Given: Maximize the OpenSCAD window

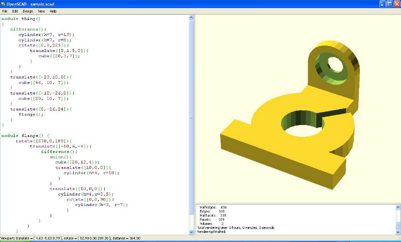Looking at the screenshot, I should [x=390, y=4].
